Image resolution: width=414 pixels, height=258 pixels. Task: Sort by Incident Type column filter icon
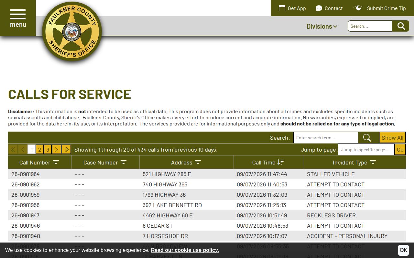(373, 162)
